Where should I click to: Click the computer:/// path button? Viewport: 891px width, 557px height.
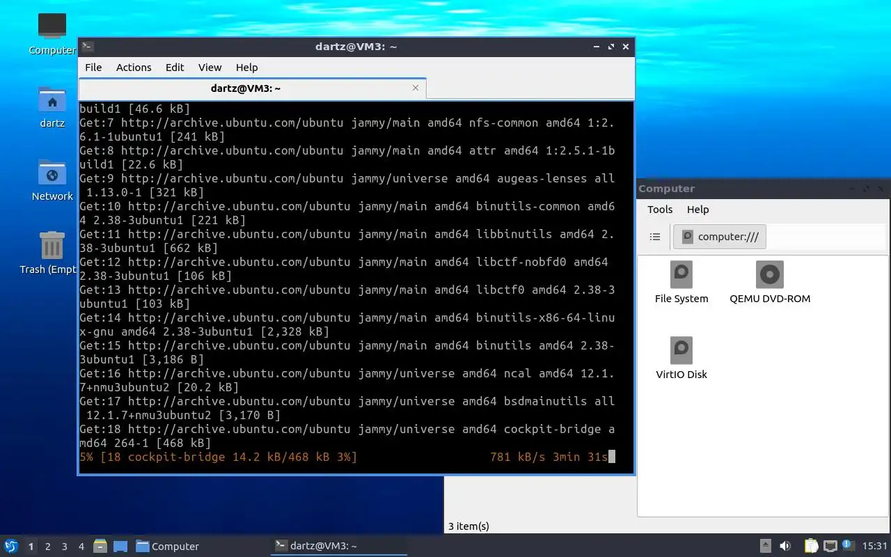point(720,237)
